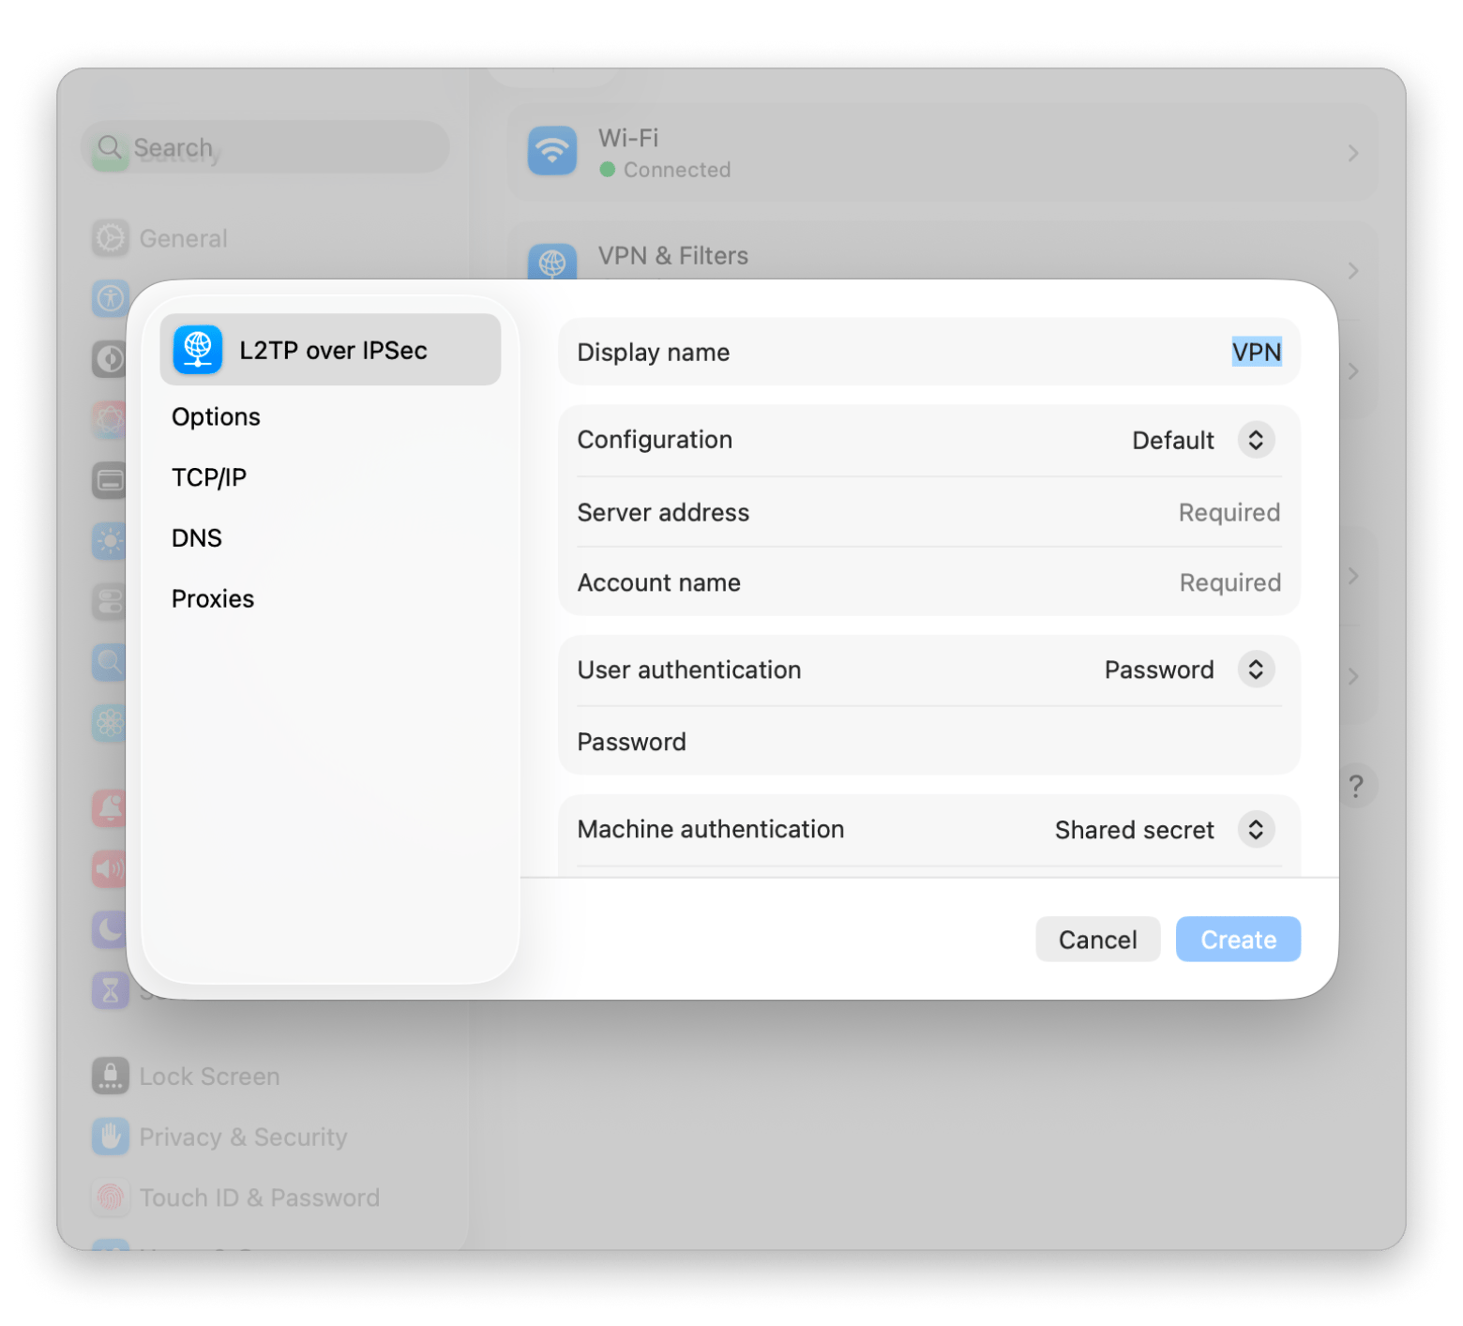This screenshot has height=1326, width=1463.
Task: Click the Touch ID fingerprint icon
Action: click(110, 1198)
